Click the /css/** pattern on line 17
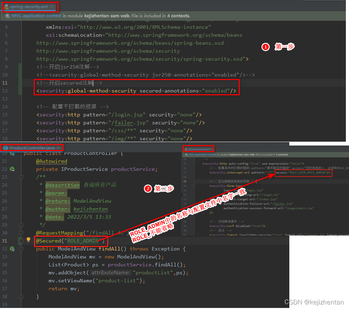The width and height of the screenshot is (349, 309). click(122, 131)
